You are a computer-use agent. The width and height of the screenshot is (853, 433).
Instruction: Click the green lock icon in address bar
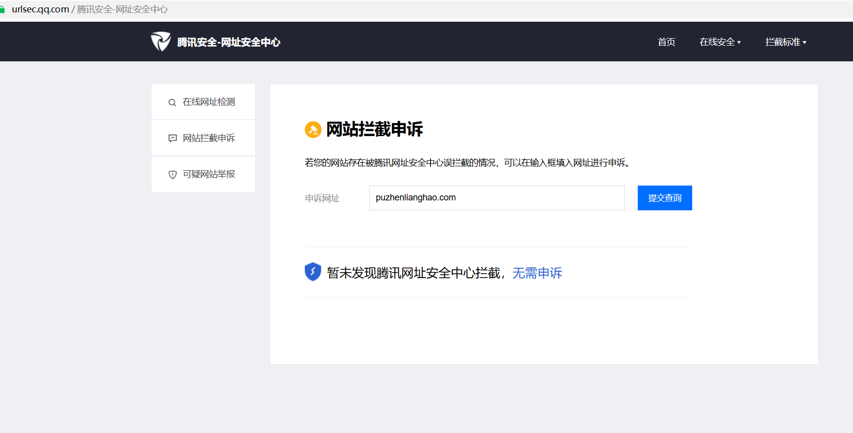[x=2, y=9]
